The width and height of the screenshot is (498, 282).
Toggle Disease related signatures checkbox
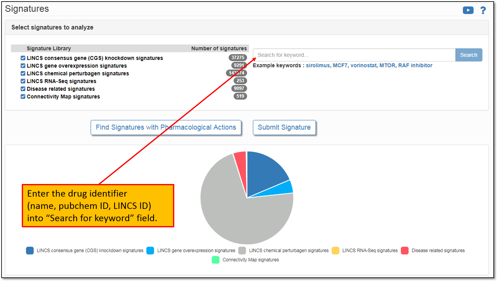click(23, 89)
